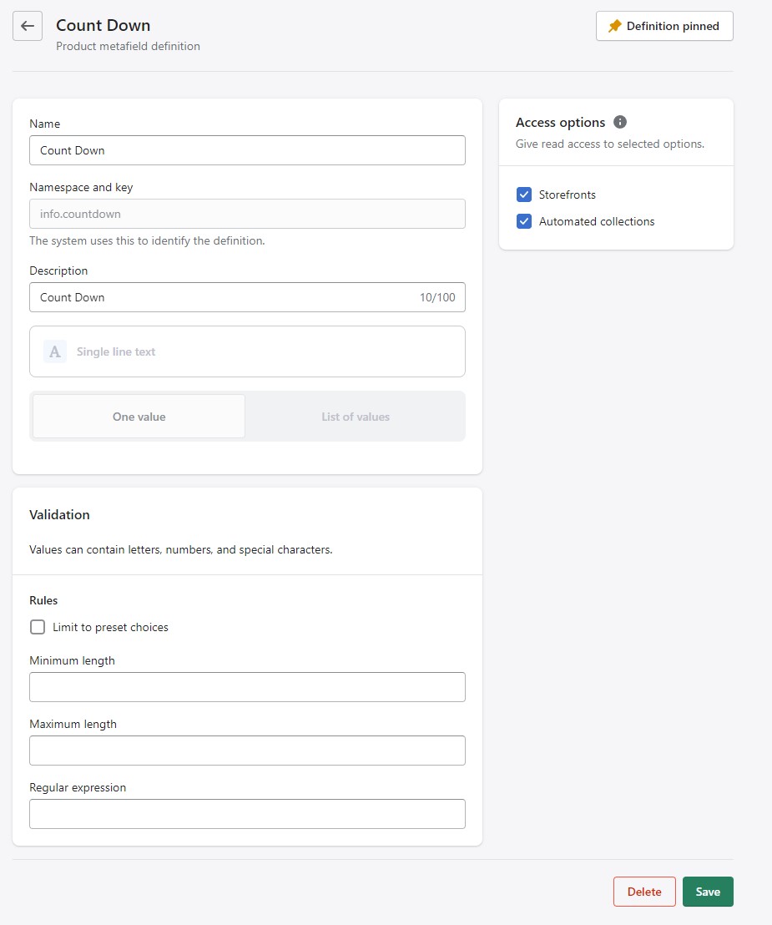Click the Storefronts label text

click(x=568, y=195)
